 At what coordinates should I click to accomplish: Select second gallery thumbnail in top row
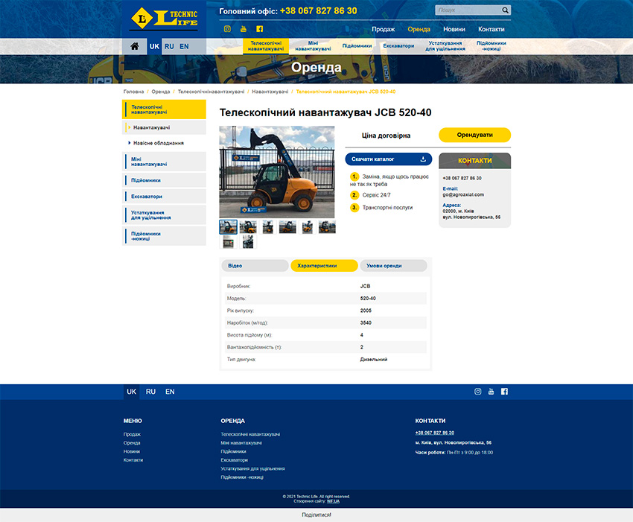pos(248,227)
